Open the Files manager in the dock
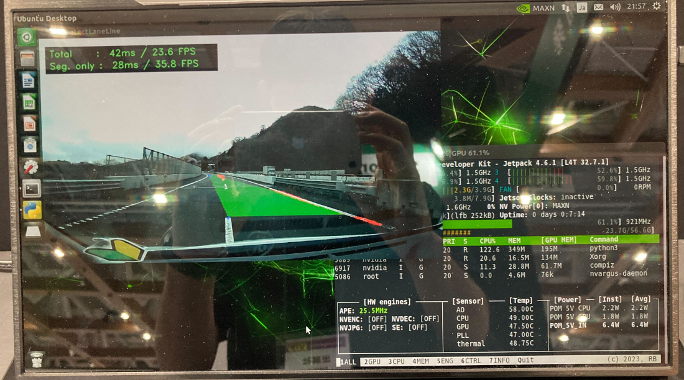This screenshot has height=380, width=684. [x=27, y=59]
